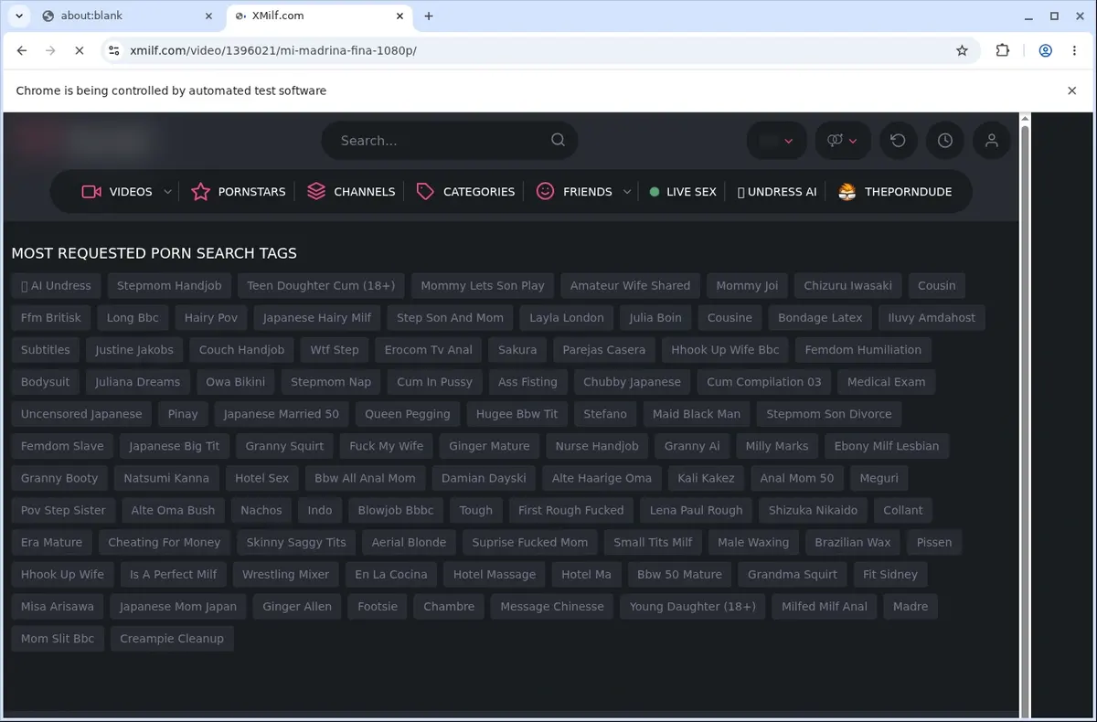Select the Chambre tag
Screen dimensions: 1097x722
pyautogui.click(x=449, y=607)
